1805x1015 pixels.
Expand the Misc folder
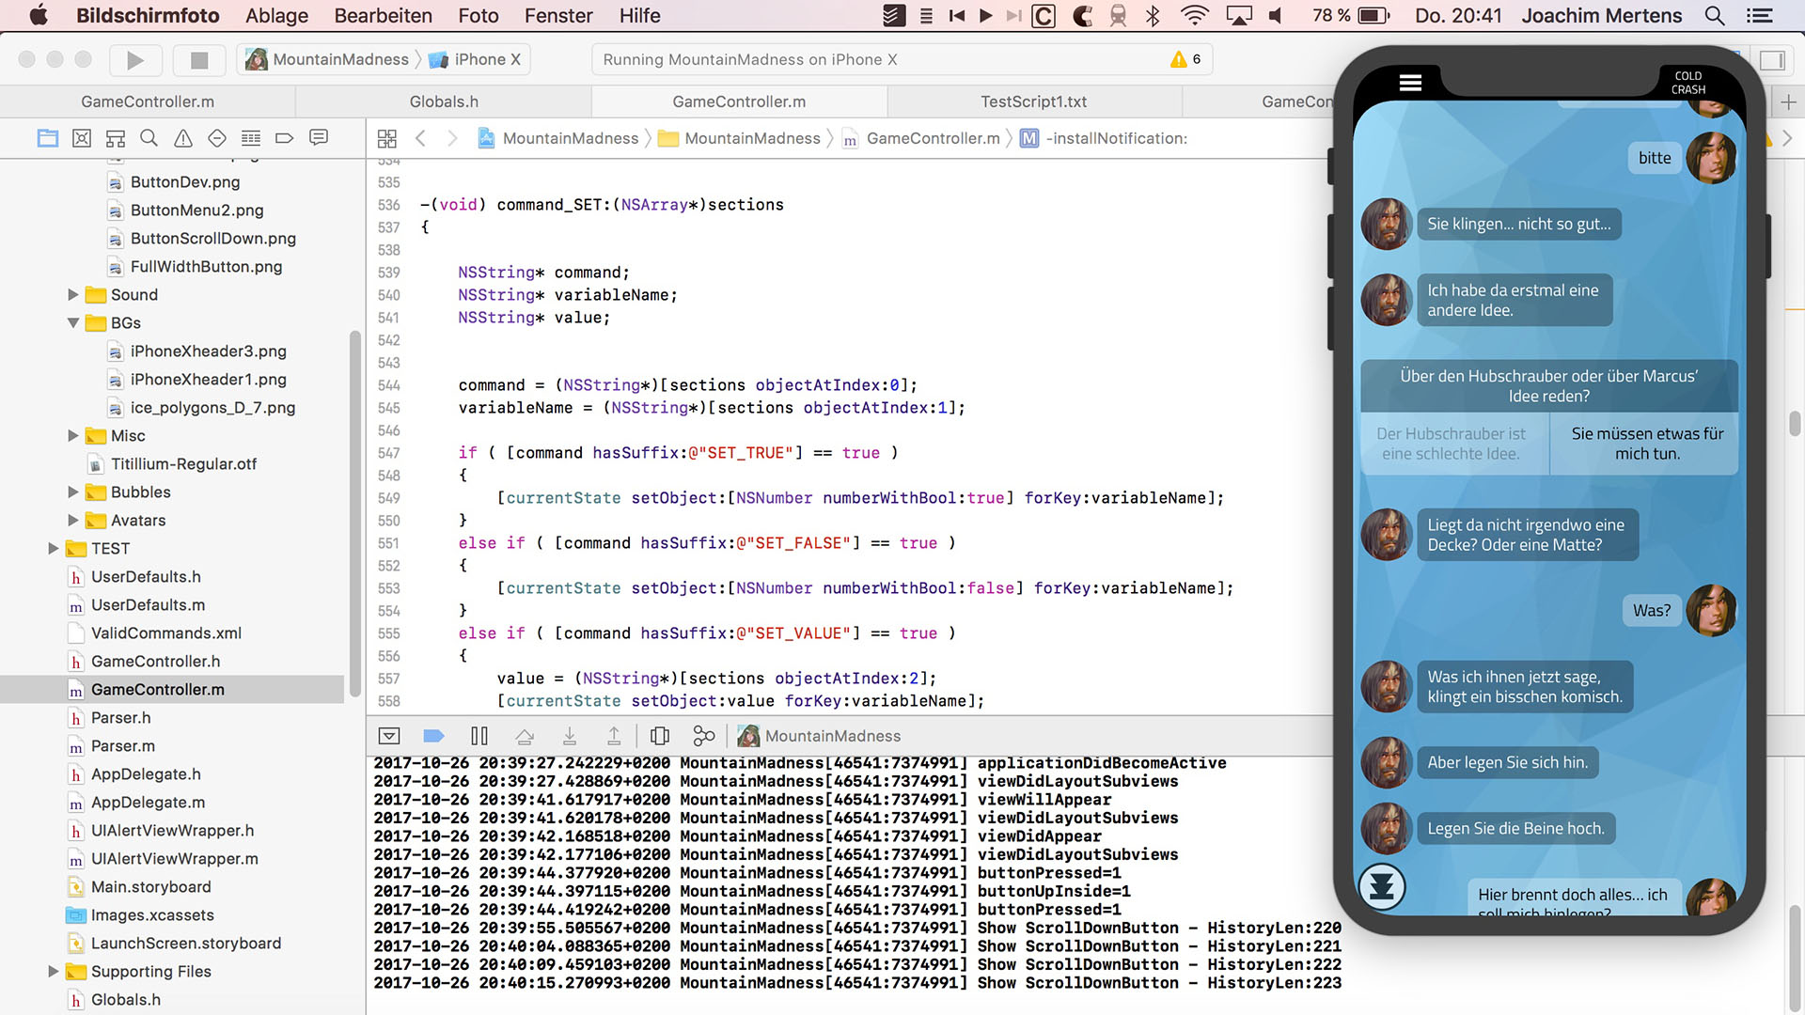73,436
